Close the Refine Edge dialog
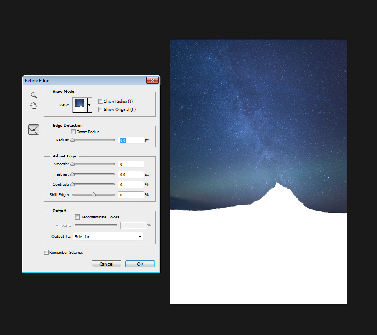 coord(152,81)
